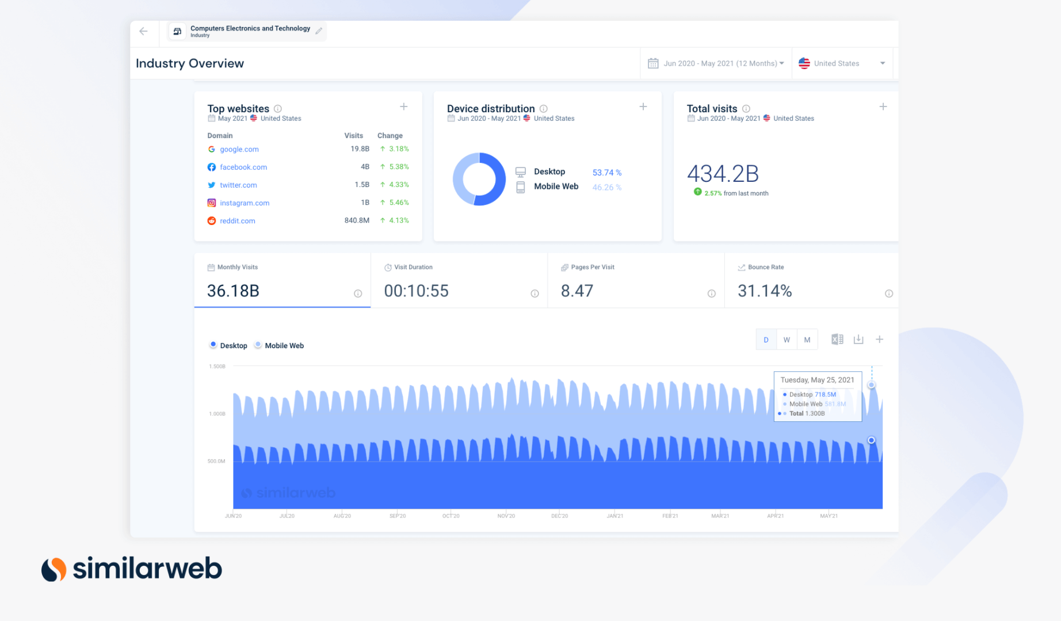
Task: Toggle the Mobile Web series in legend
Action: click(280, 345)
